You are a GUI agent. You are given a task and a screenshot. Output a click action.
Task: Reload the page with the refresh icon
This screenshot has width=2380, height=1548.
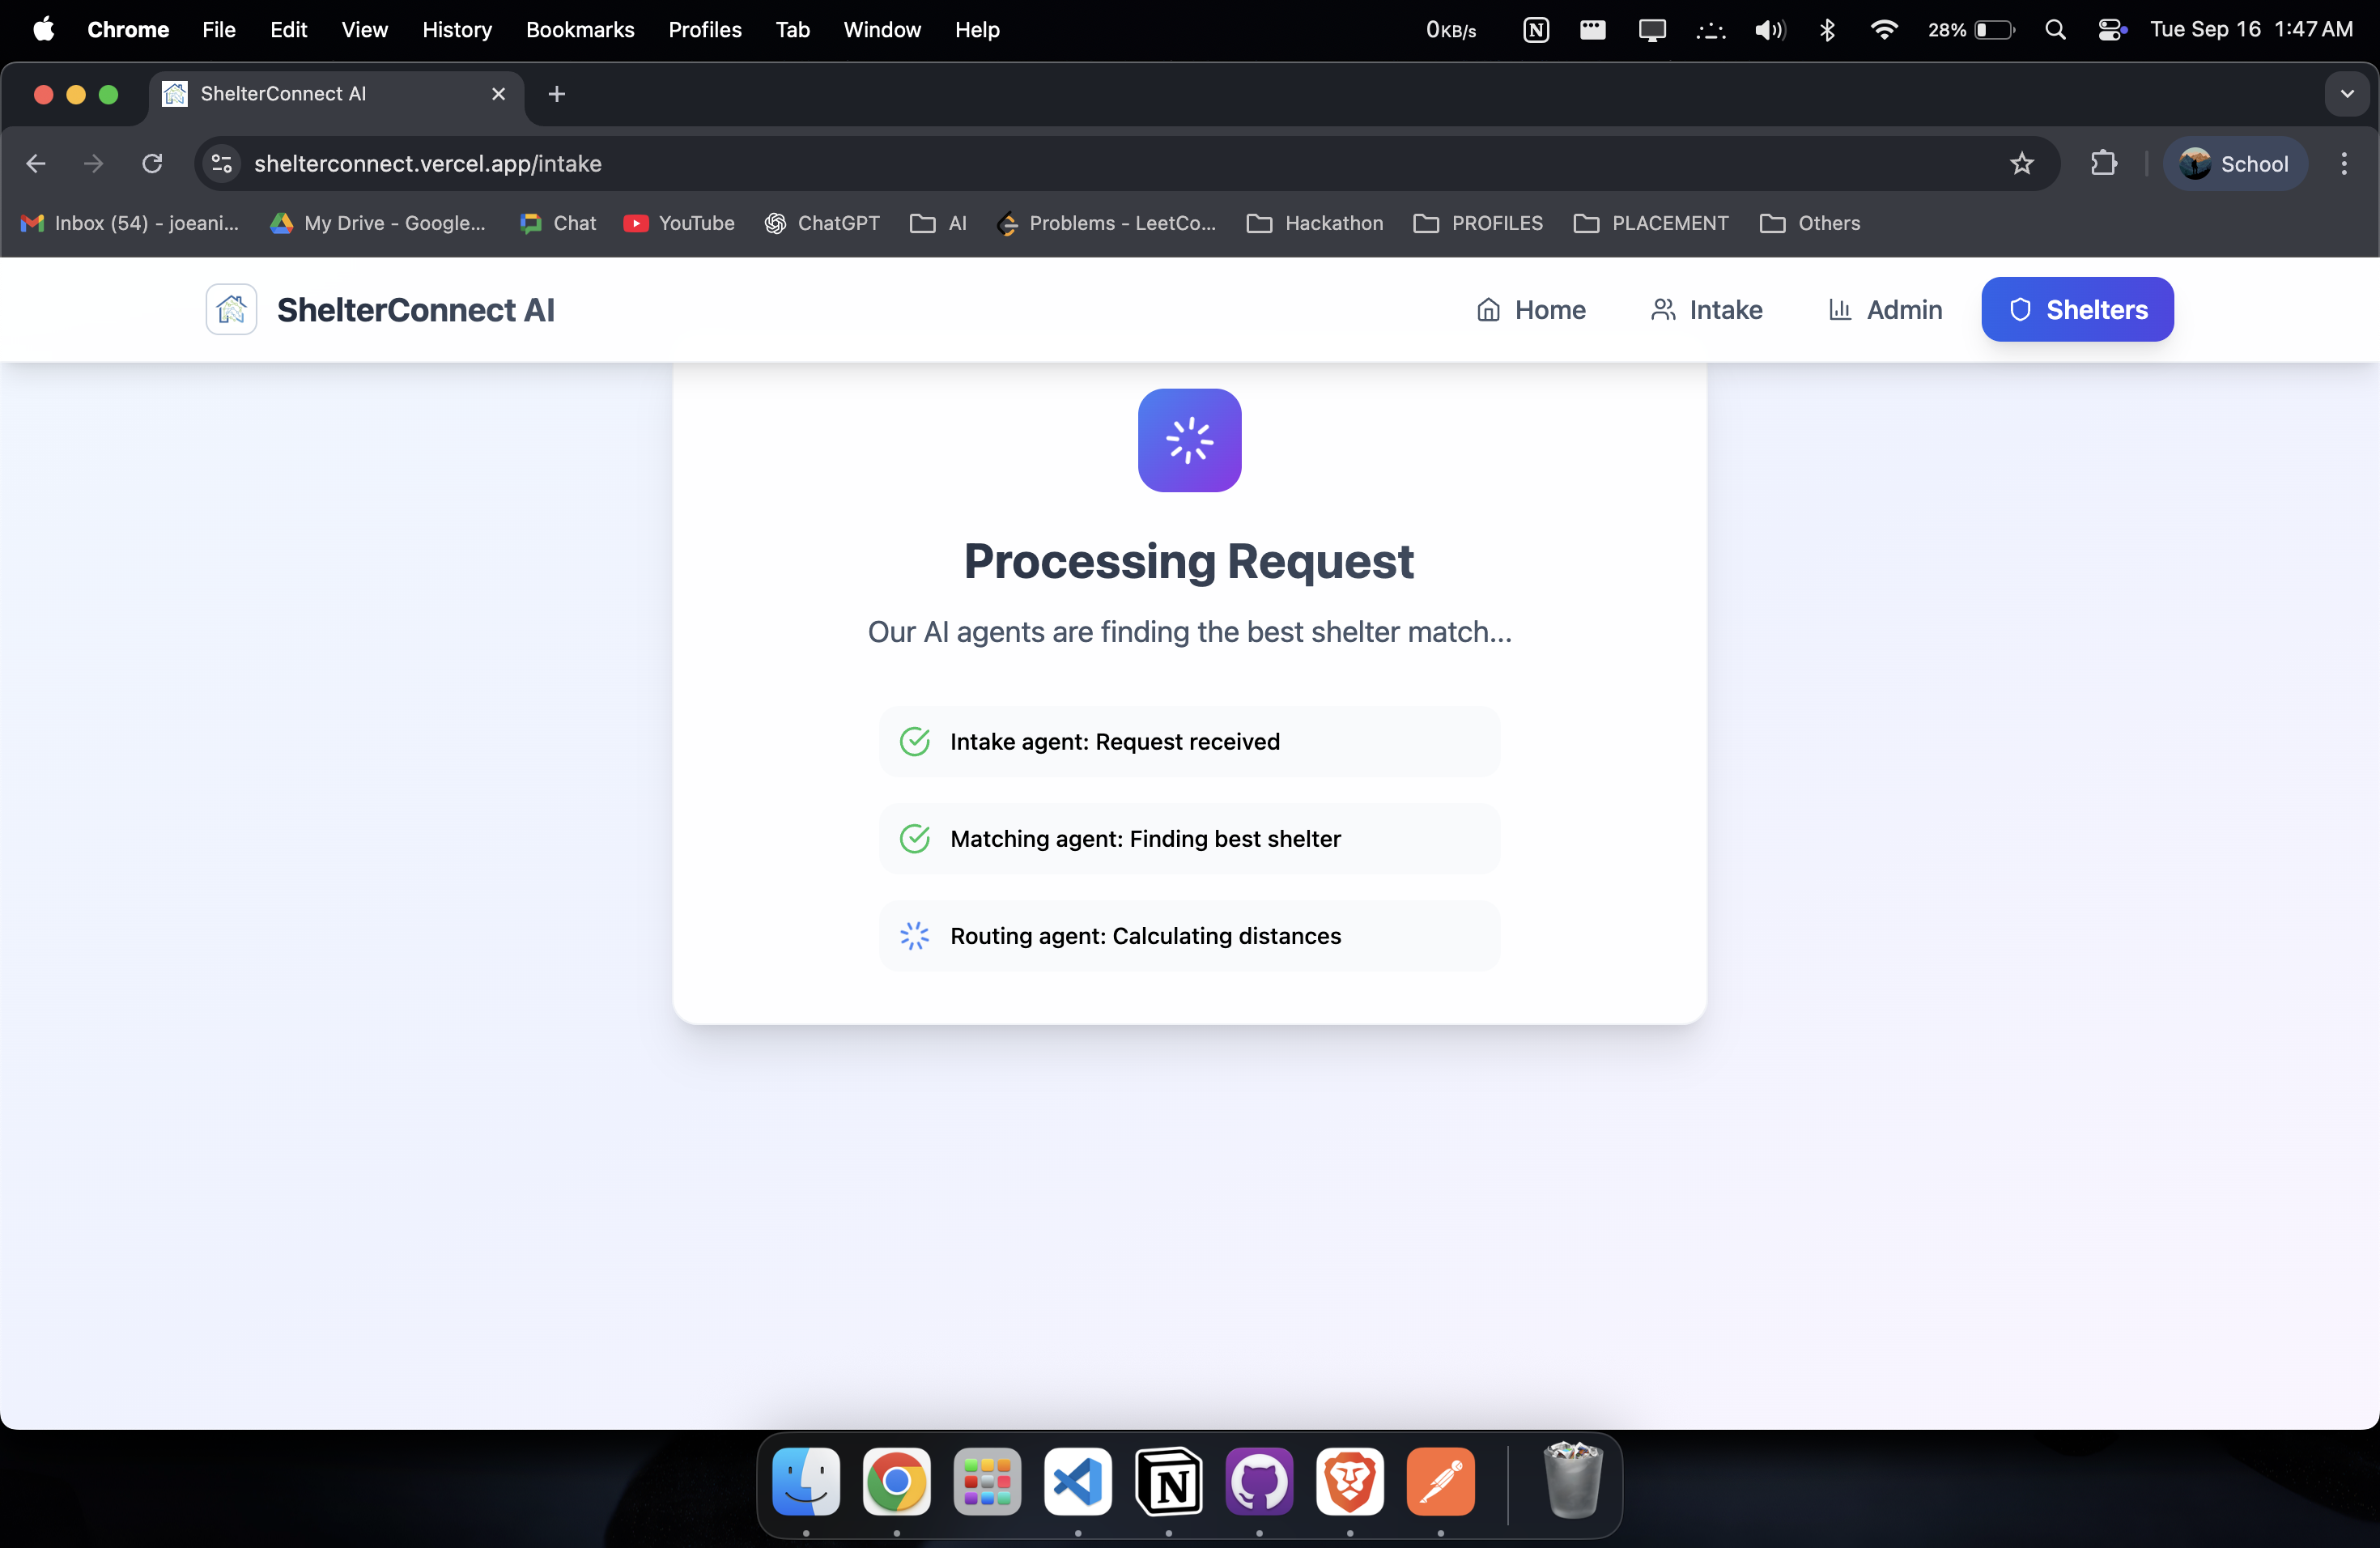(x=152, y=163)
